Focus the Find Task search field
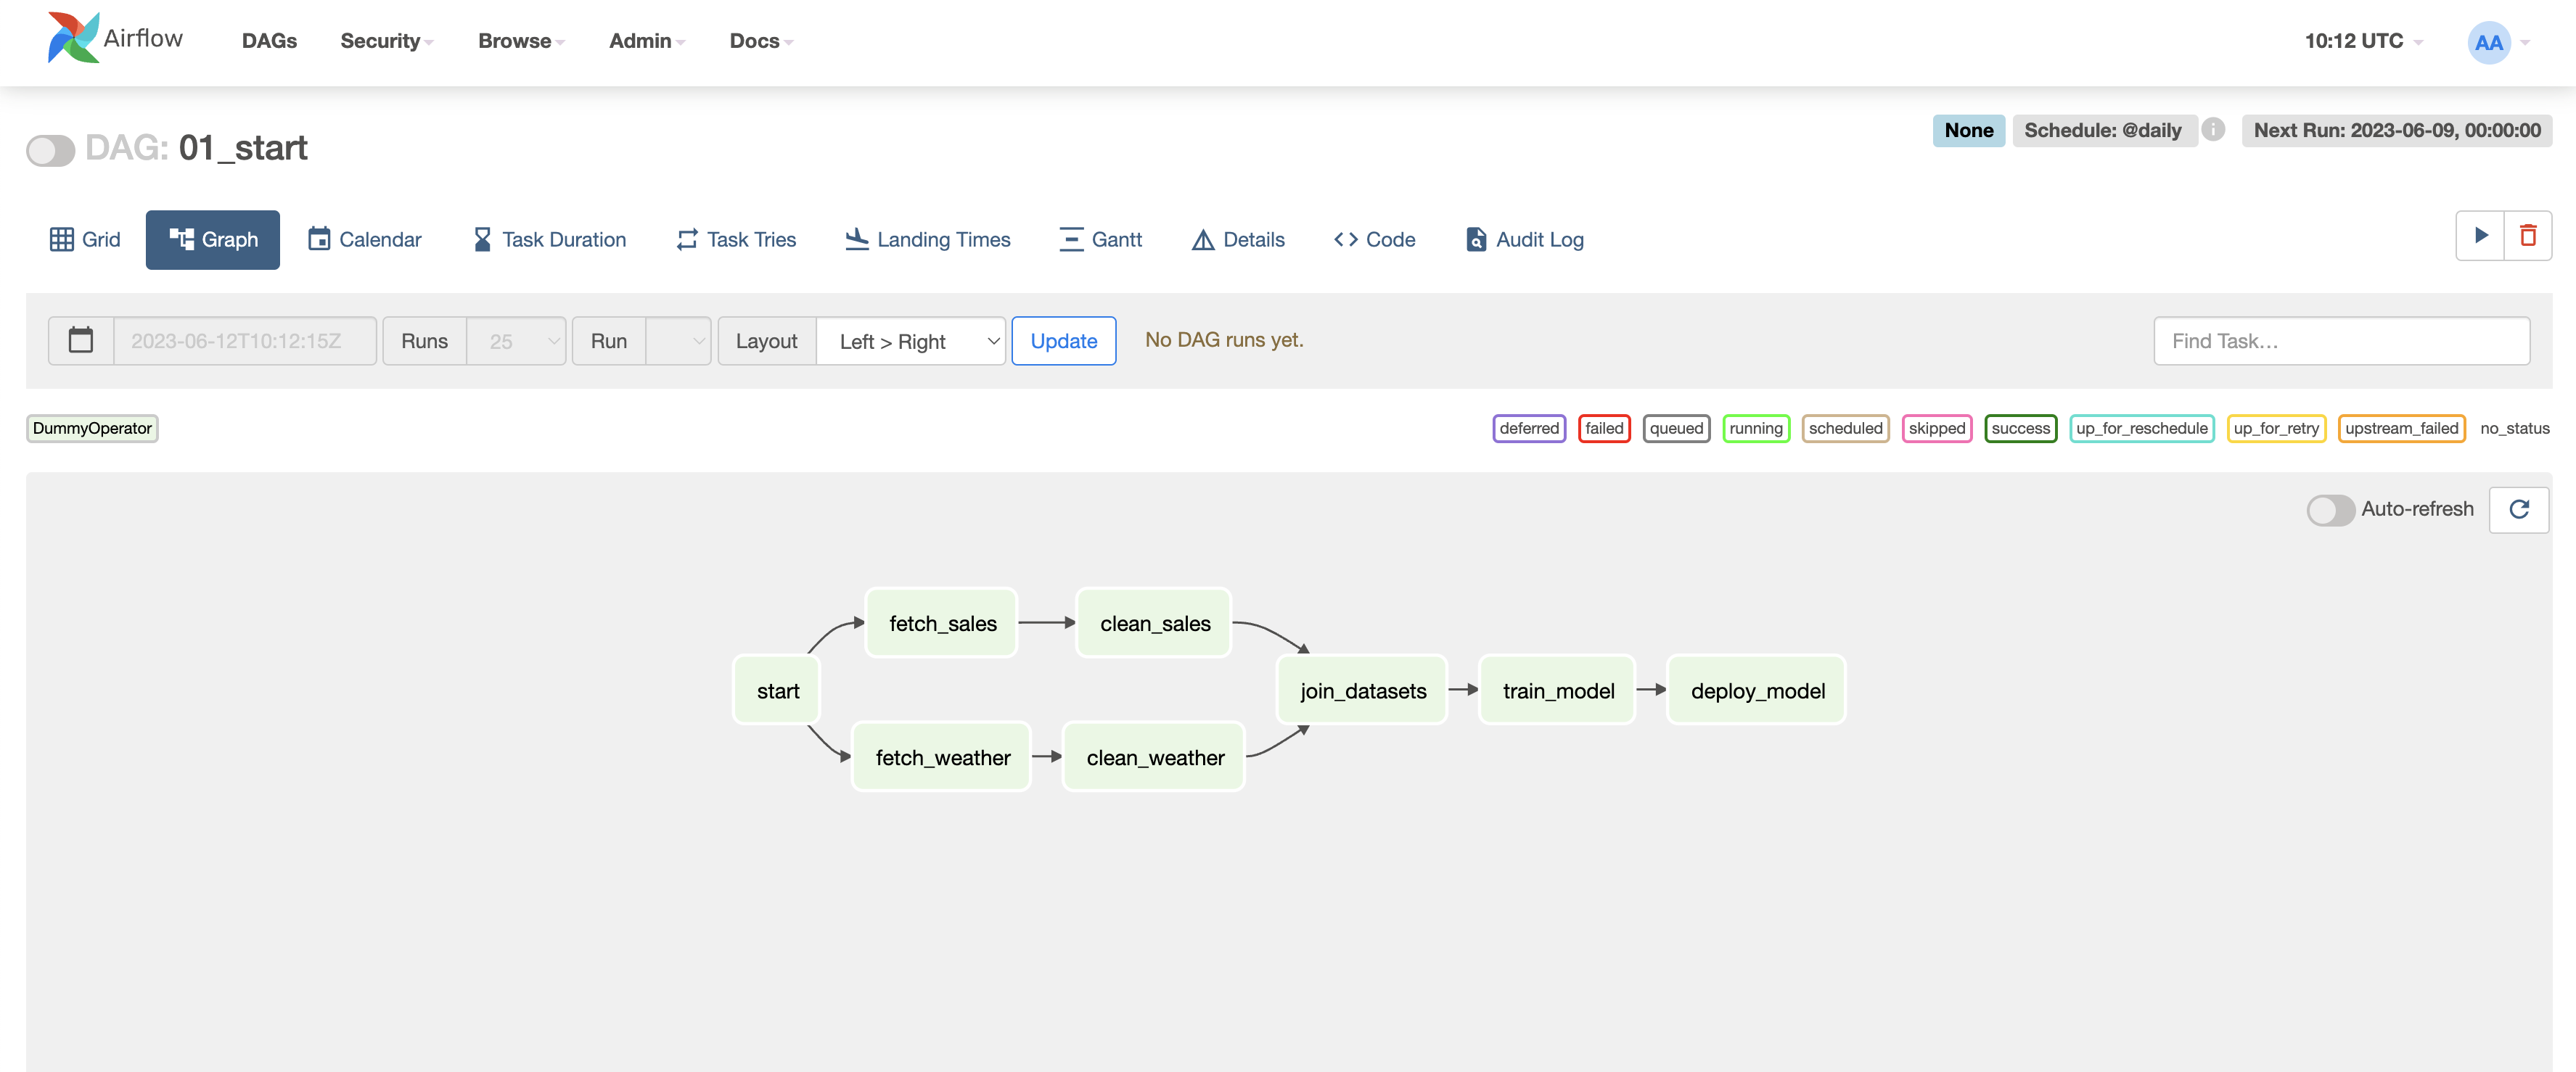The height and width of the screenshot is (1072, 2576). click(x=2341, y=341)
